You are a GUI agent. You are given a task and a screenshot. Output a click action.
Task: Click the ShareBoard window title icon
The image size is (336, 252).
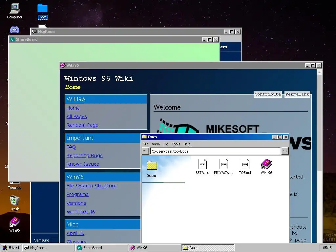[12, 39]
